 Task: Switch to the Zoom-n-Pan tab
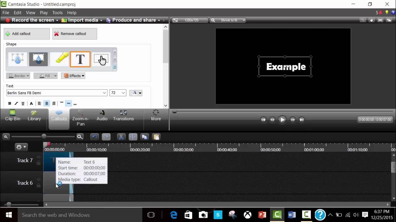tap(80, 118)
